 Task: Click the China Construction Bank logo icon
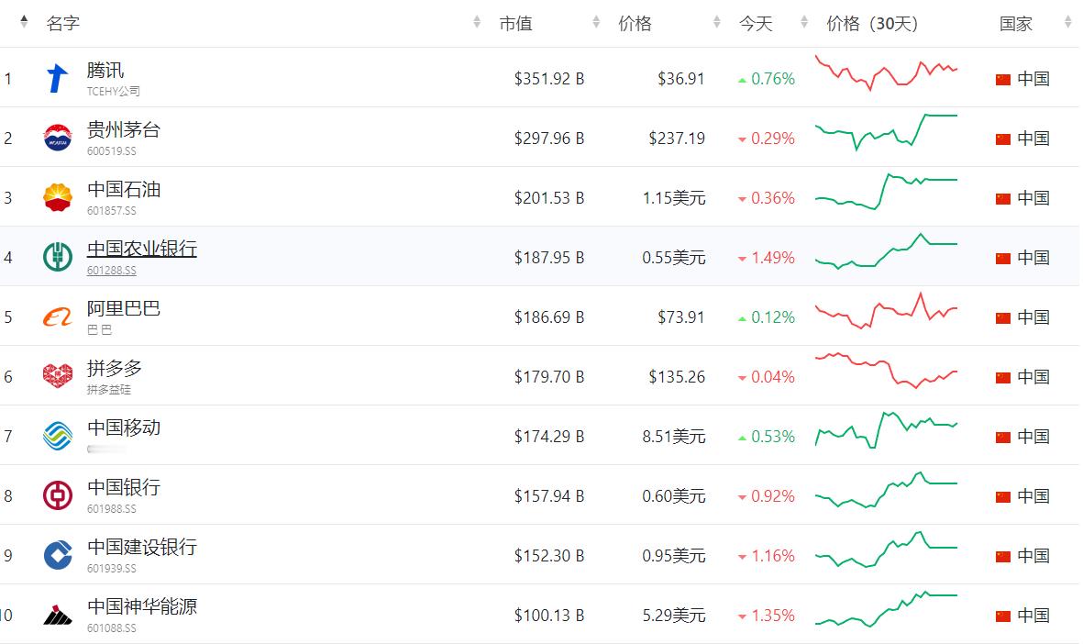[x=58, y=556]
